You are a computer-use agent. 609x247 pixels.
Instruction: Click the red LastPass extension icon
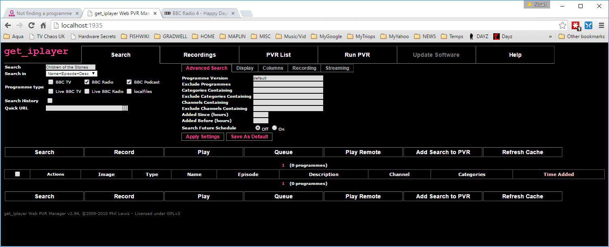click(x=576, y=26)
